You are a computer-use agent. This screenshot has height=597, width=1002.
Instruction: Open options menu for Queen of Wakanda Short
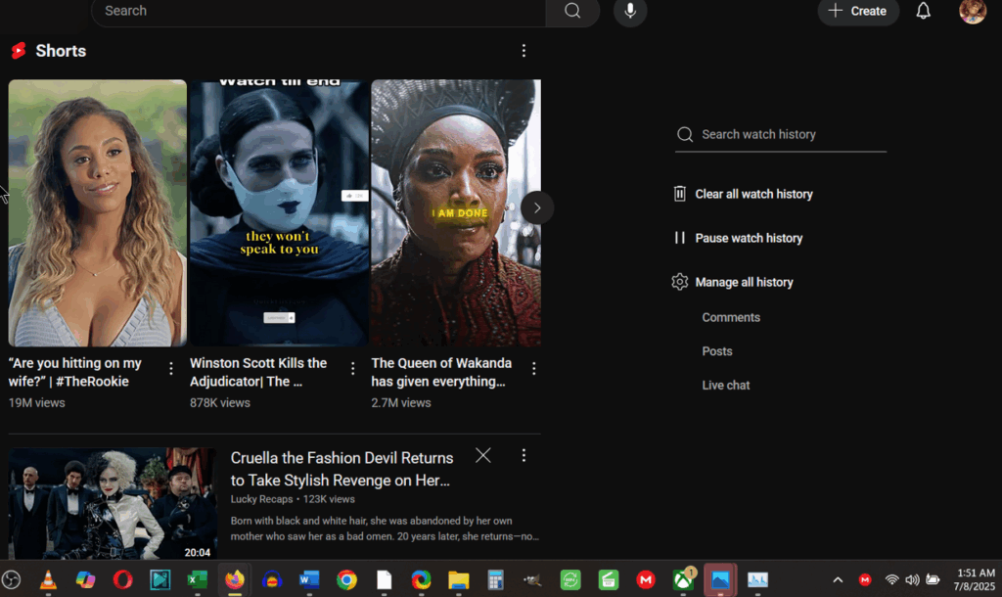click(x=534, y=368)
